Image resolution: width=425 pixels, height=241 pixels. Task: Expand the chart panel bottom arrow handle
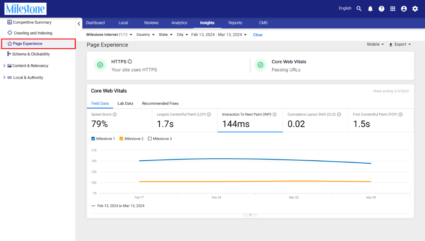click(250, 215)
